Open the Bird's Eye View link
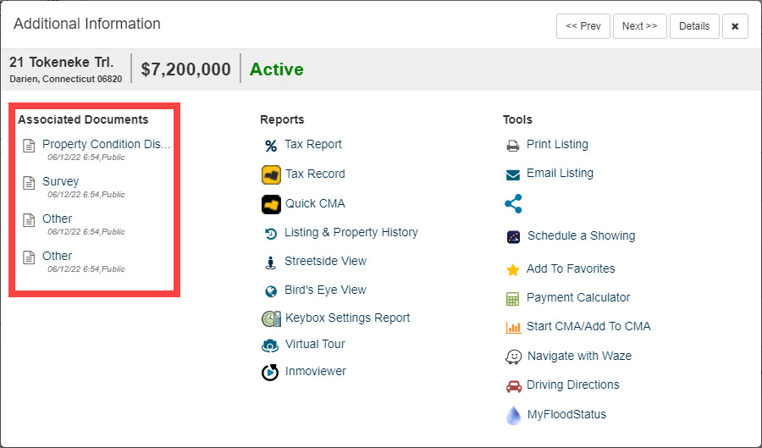The image size is (762, 448). tap(325, 290)
